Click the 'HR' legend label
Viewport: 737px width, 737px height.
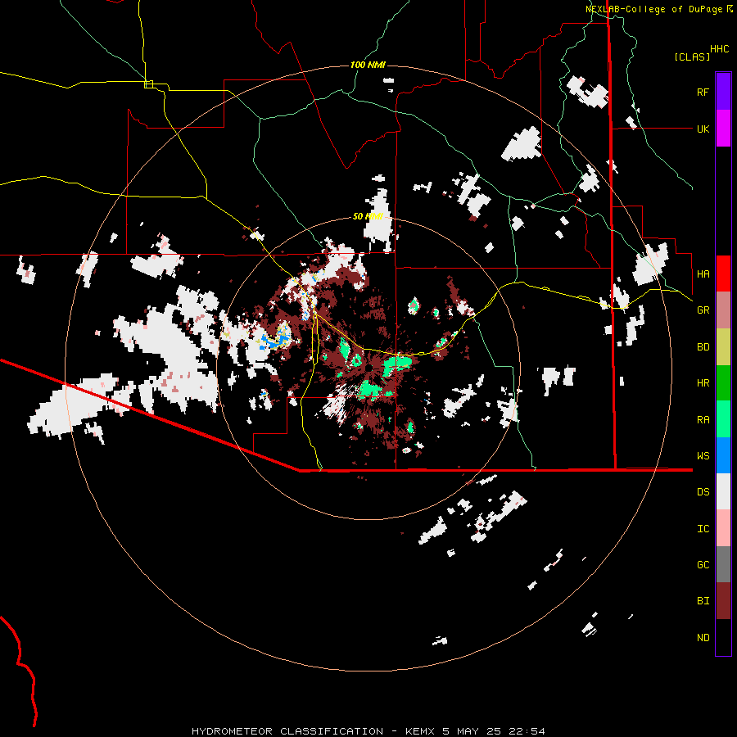pyautogui.click(x=703, y=383)
